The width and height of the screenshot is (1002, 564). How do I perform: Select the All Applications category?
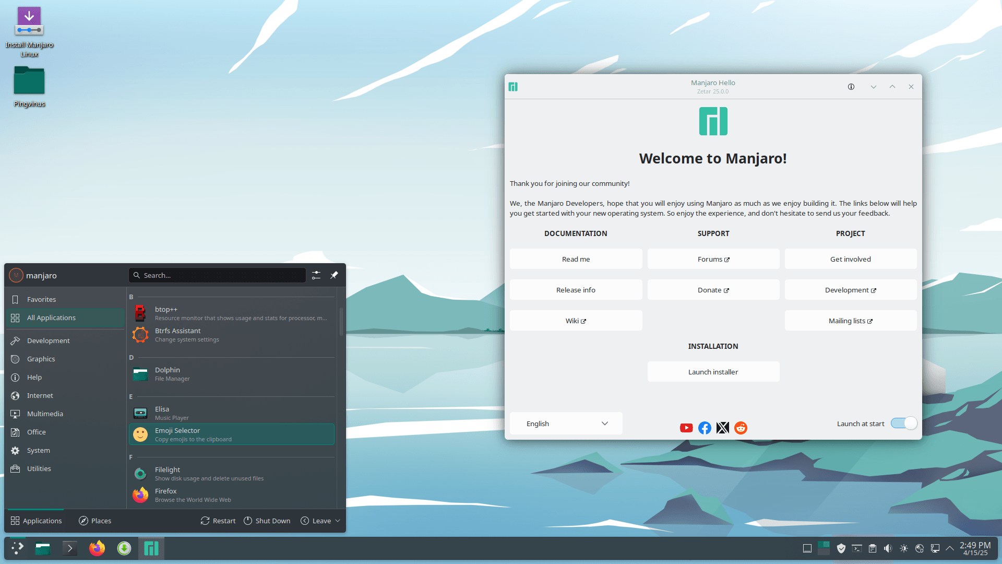65,318
